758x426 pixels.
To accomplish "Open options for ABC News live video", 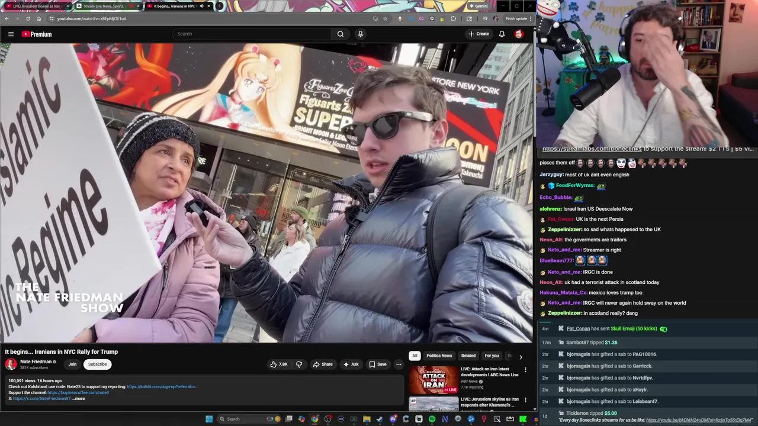I will [525, 370].
